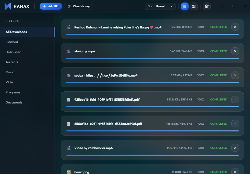Open the Sort: Newest dropdown
250x174 pixels.
(160, 6)
